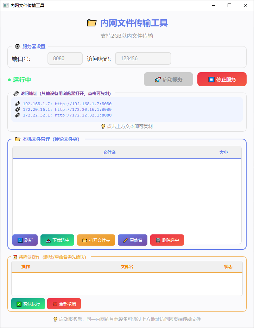The image size is (254, 328).
Task: Copy the 172.20.16.1 access address
Action: tap(67, 109)
